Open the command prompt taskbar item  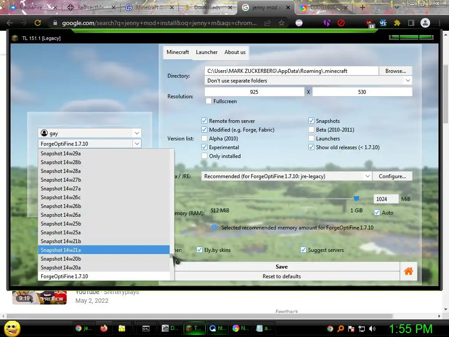[146, 328]
